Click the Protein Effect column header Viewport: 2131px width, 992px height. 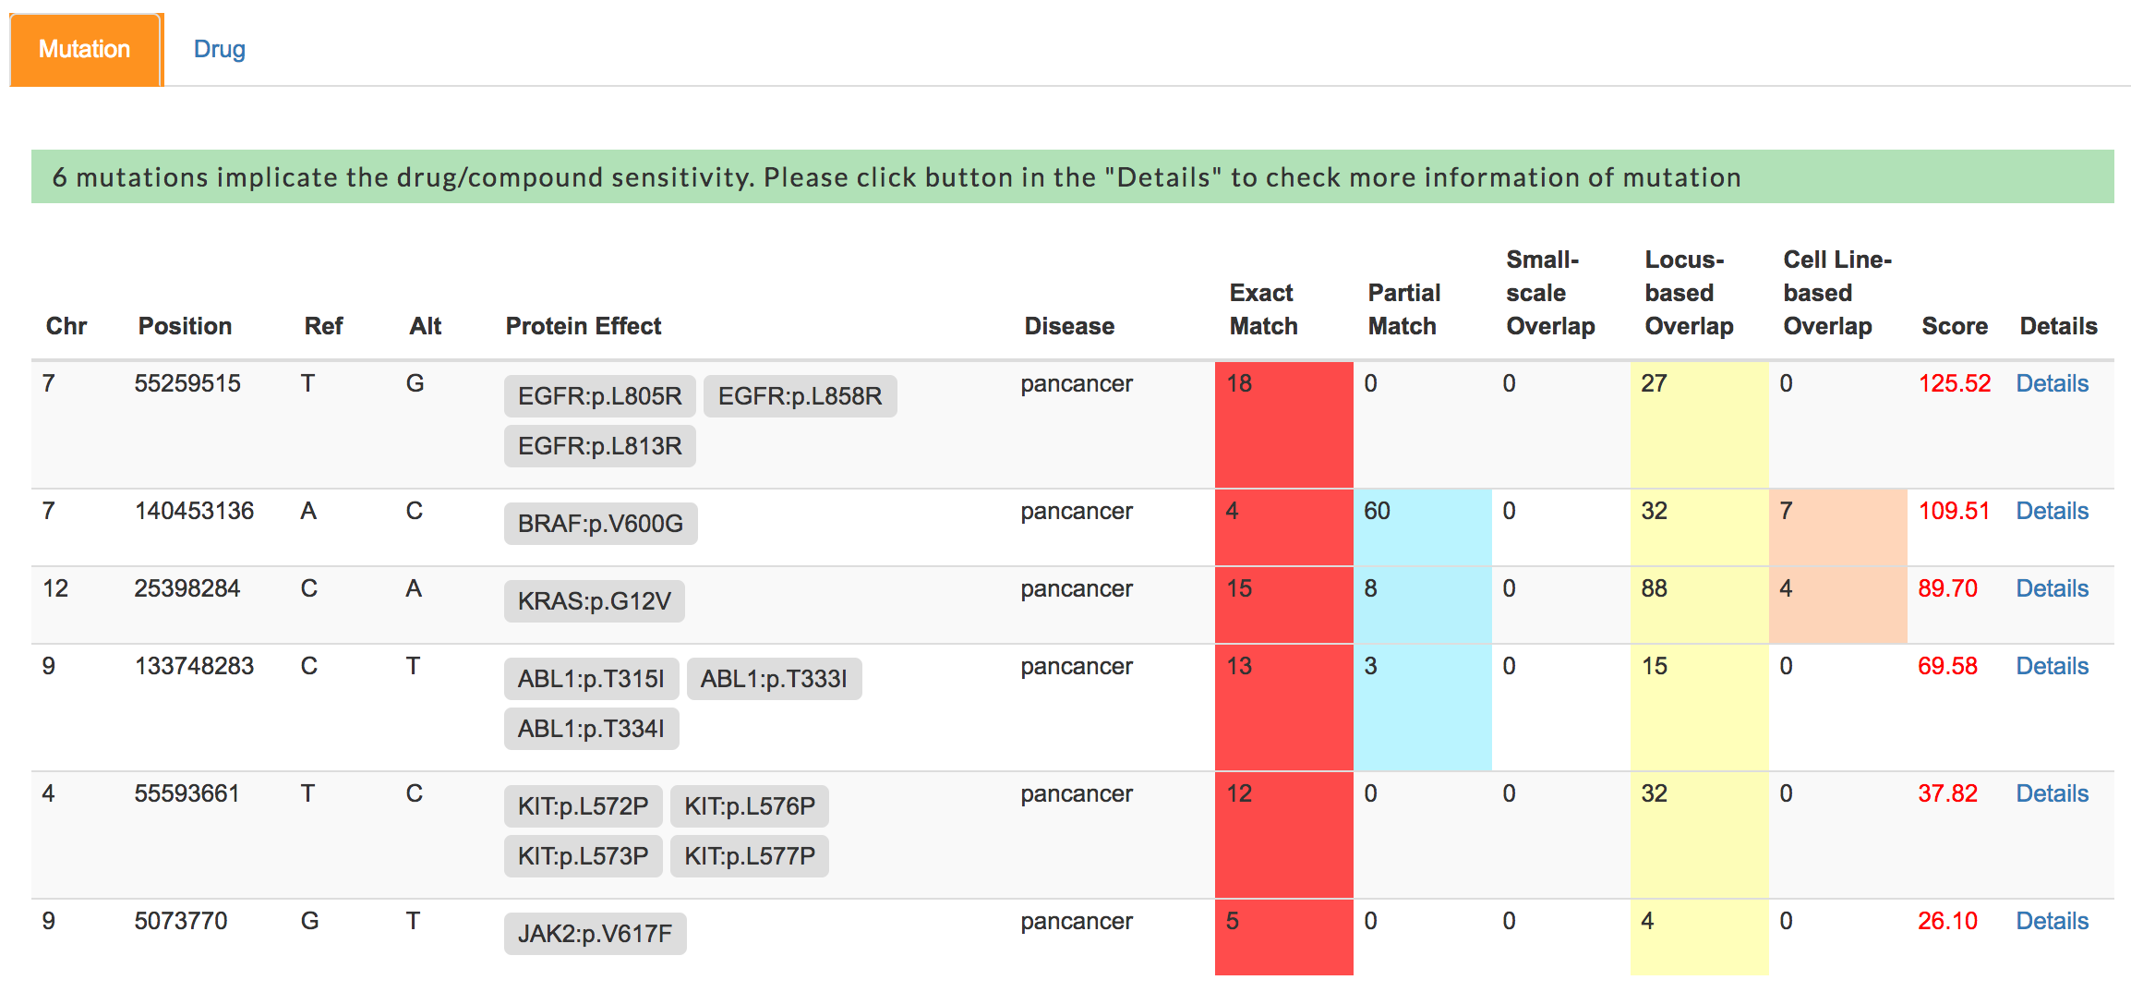(584, 326)
